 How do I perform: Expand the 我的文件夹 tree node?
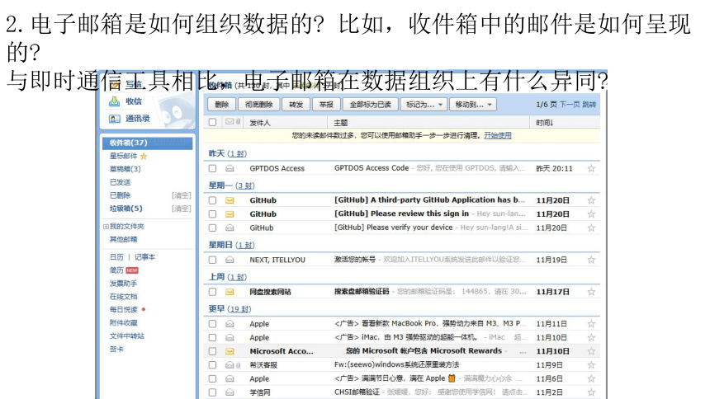coord(106,226)
